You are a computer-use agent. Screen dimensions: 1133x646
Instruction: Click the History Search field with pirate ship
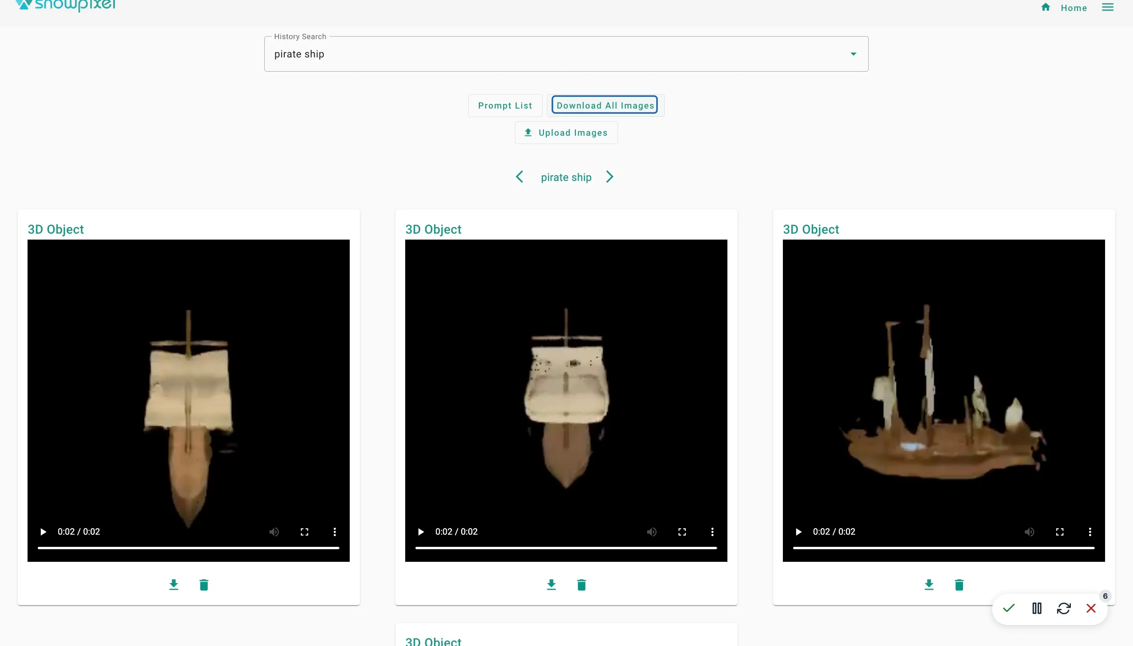(x=566, y=54)
